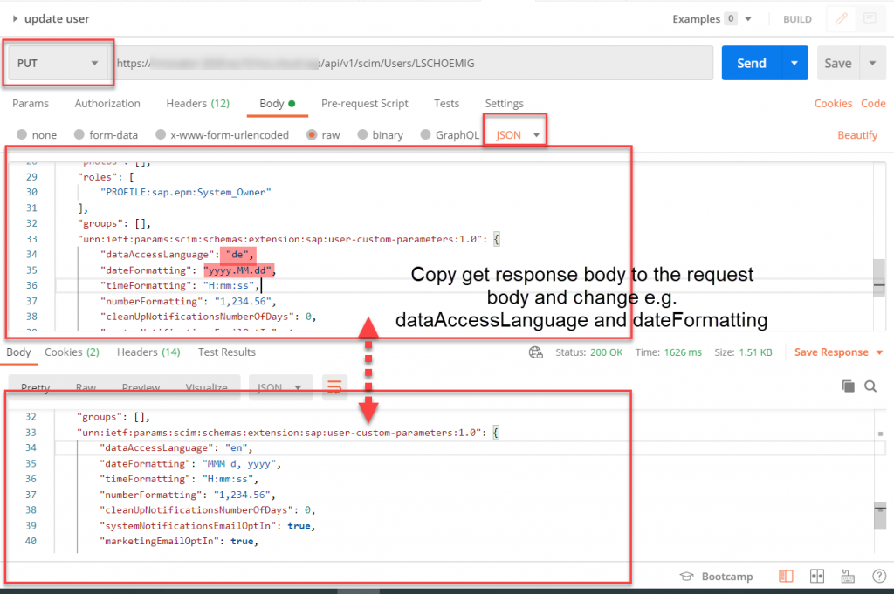Open the response Cookies (2) tab
This screenshot has height=594, width=894.
click(x=72, y=352)
